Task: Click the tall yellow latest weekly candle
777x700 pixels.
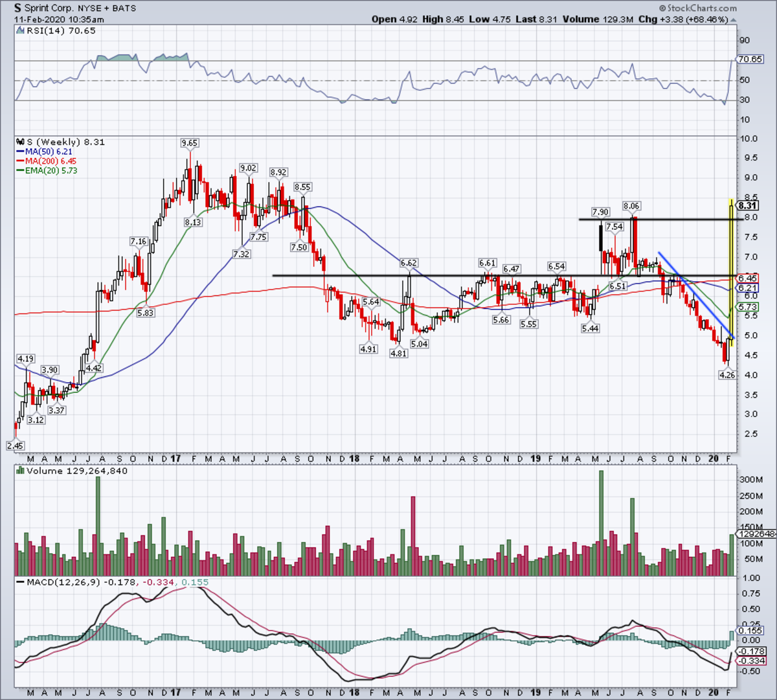Action: [731, 272]
